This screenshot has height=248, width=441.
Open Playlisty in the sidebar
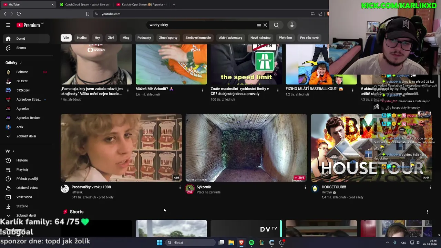(27, 169)
